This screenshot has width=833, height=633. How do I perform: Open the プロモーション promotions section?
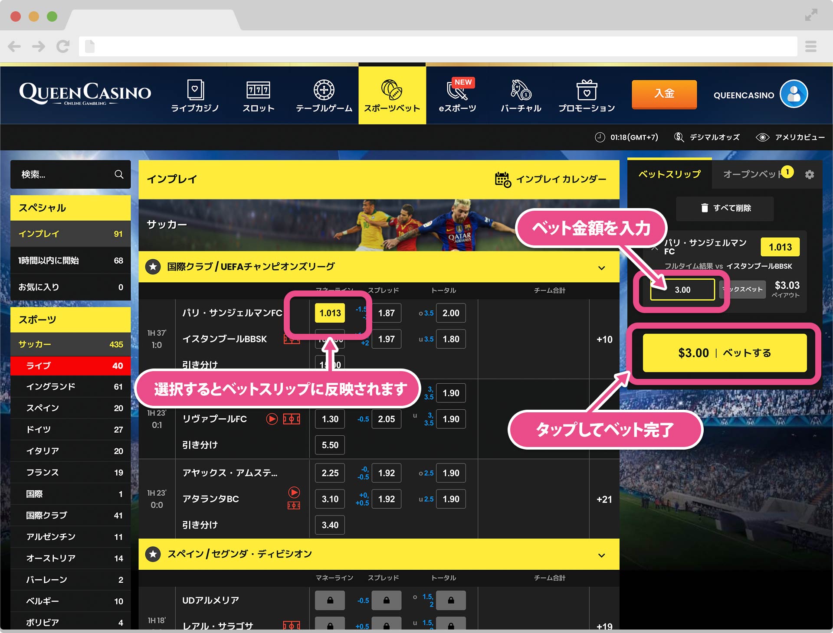tap(587, 96)
